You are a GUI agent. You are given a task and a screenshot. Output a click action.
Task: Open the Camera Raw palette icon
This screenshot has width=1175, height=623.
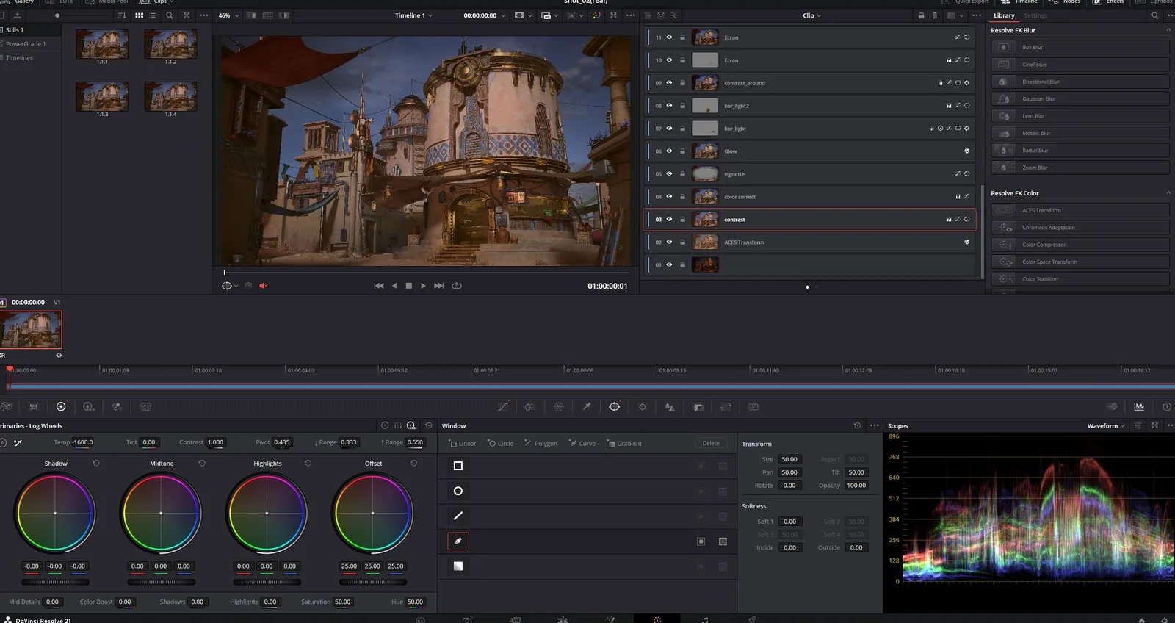6,406
